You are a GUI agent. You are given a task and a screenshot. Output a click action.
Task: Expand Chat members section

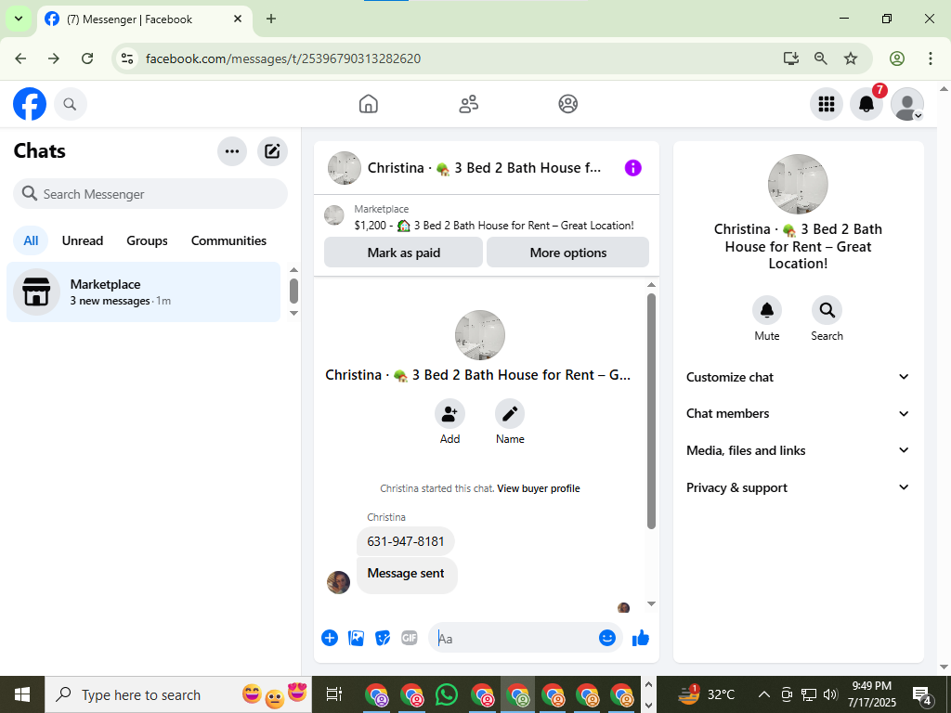(x=798, y=413)
